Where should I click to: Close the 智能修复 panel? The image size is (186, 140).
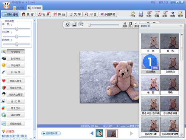click(181, 26)
